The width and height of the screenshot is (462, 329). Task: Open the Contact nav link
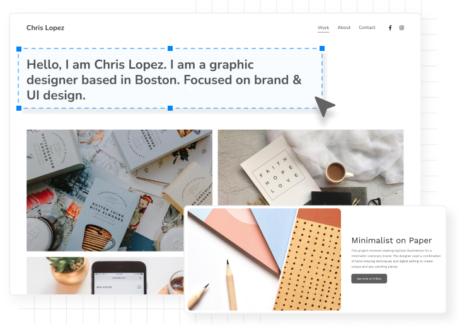click(x=367, y=27)
